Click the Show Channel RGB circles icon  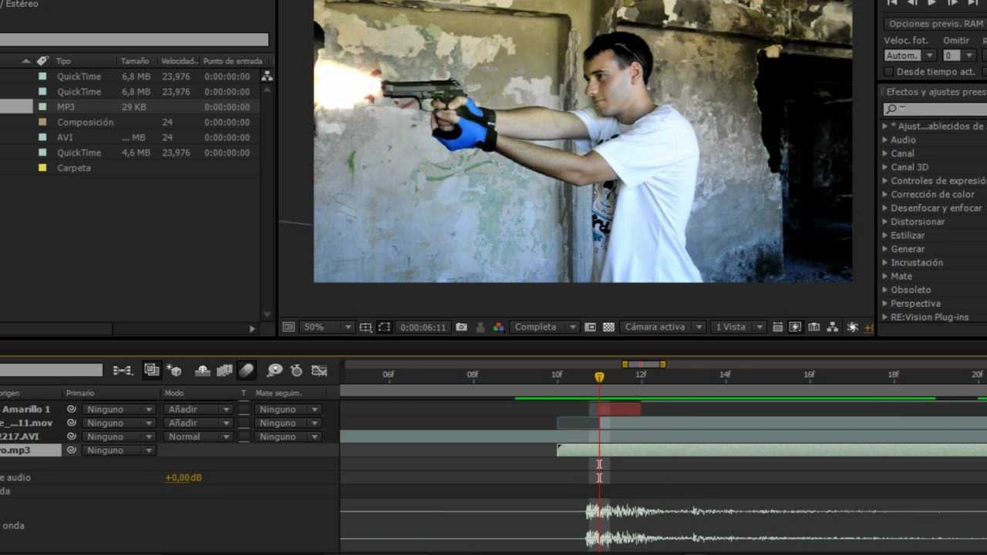point(499,327)
